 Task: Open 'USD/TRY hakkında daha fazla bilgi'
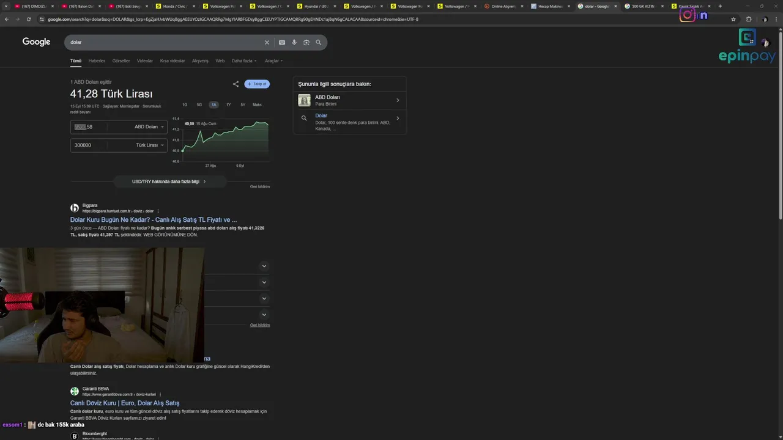click(169, 182)
